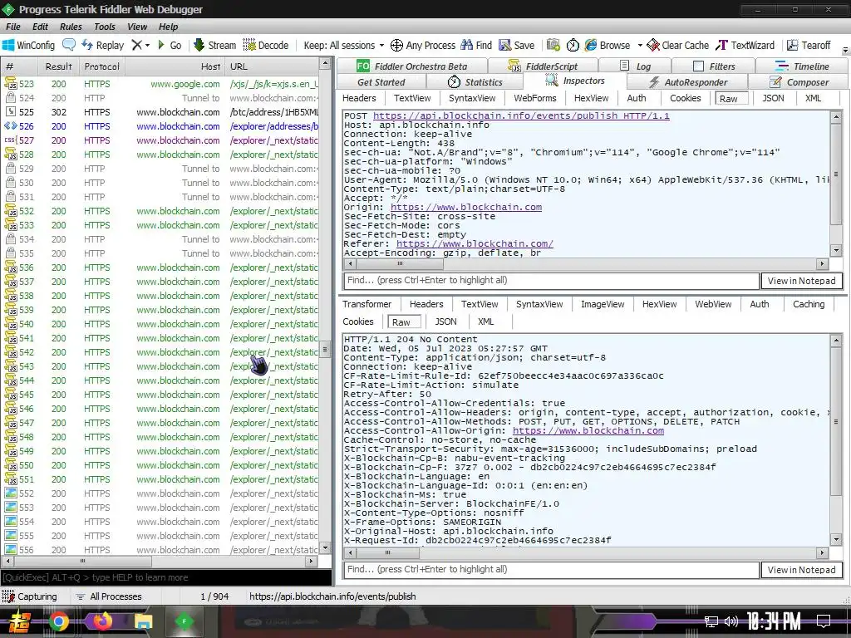Expand the Browse dropdown arrow
The height and width of the screenshot is (638, 851).
click(640, 45)
